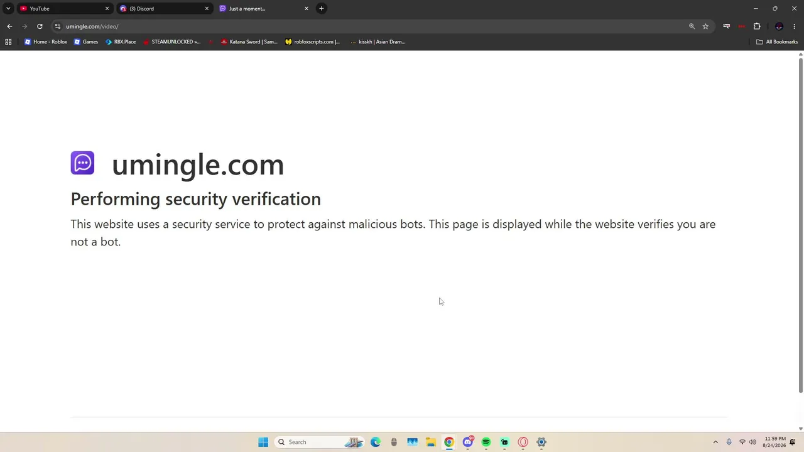Screen dimensions: 804x452
Task: Open the Windows Start menu
Action: pyautogui.click(x=263, y=442)
